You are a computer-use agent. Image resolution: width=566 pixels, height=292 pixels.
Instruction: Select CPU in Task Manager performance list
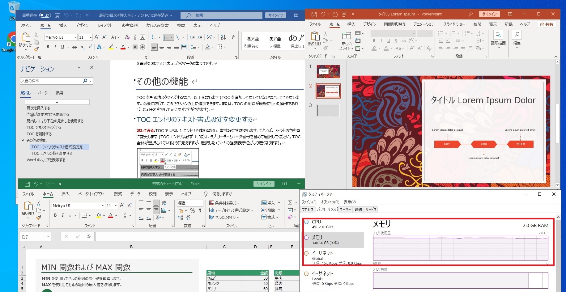(333, 224)
